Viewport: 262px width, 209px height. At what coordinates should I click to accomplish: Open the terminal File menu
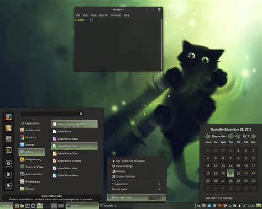pyautogui.click(x=78, y=15)
